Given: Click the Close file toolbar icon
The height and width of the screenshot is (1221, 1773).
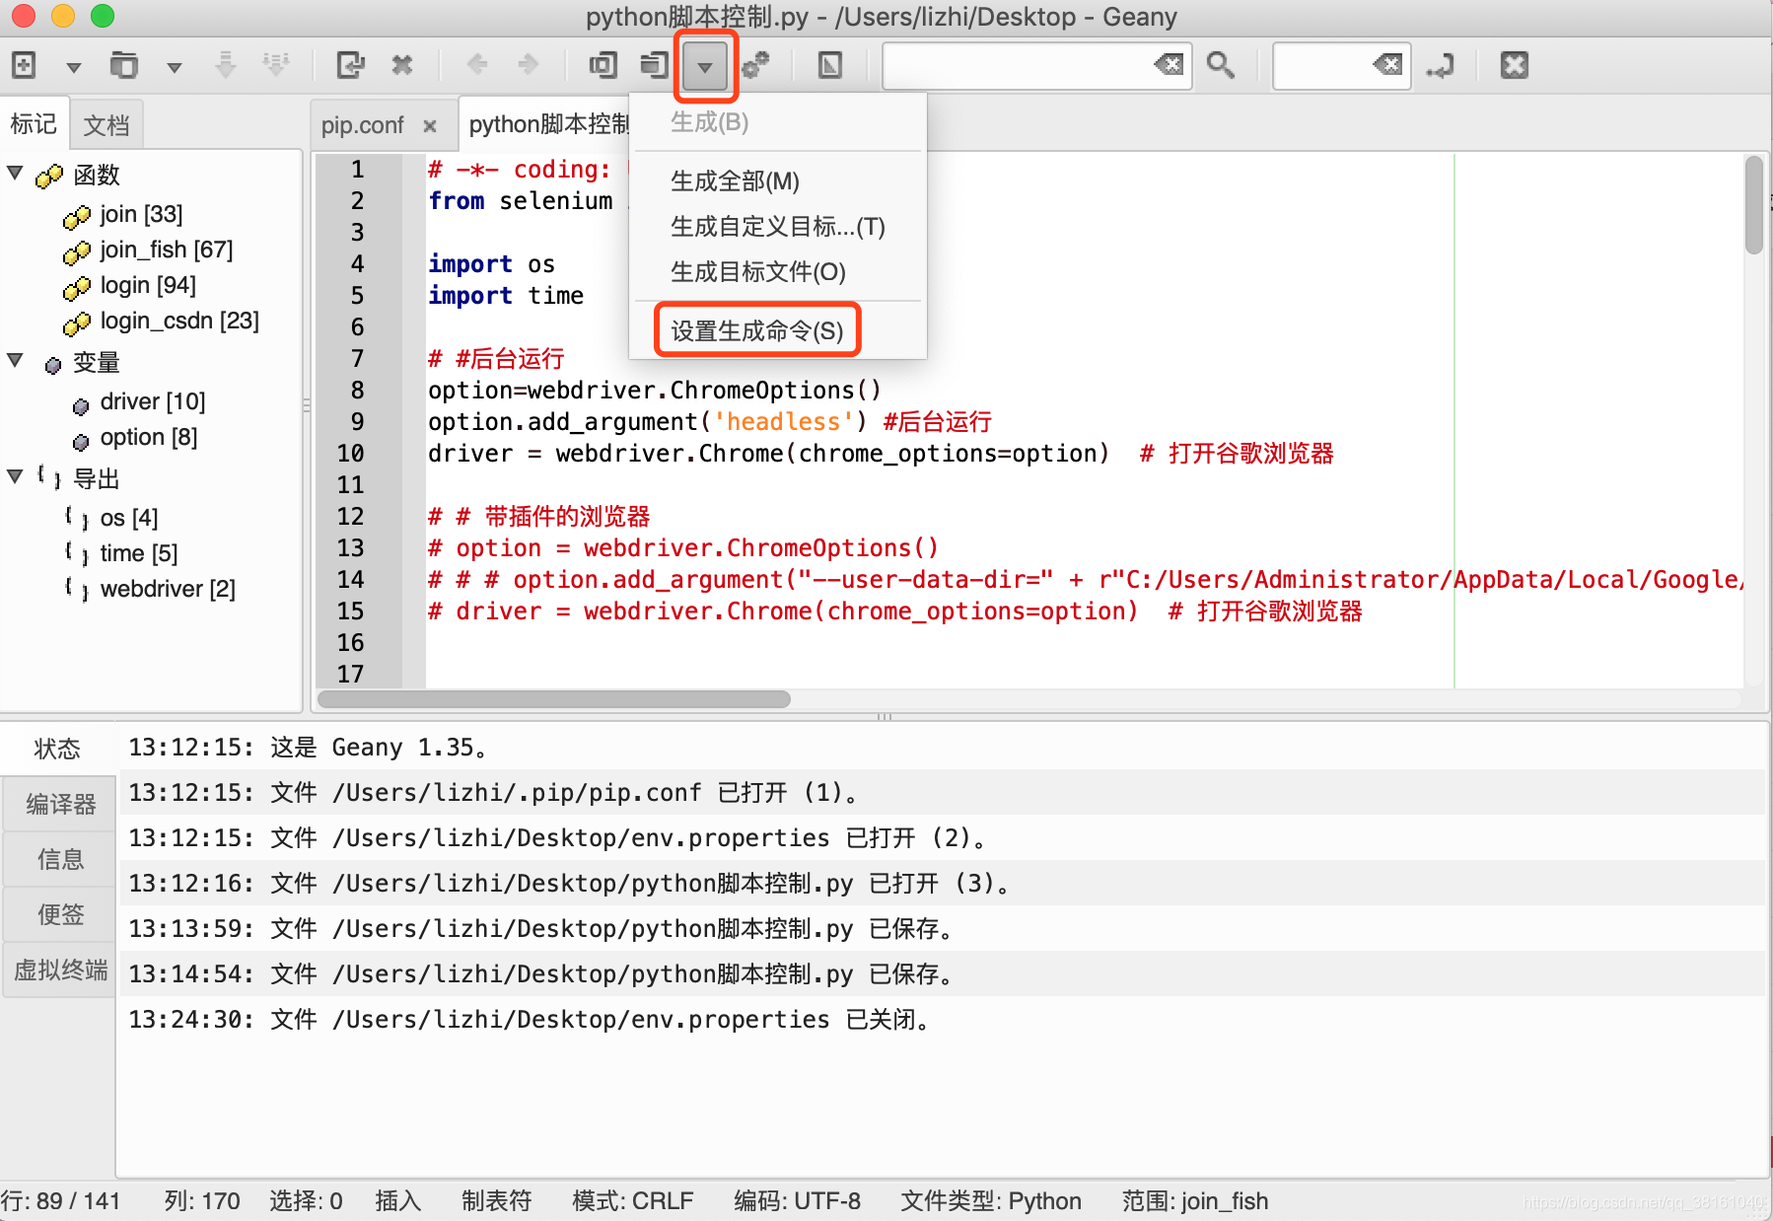Looking at the screenshot, I should pos(402,65).
